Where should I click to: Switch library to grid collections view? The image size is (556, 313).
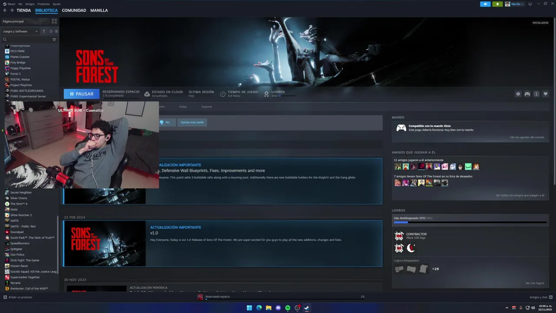tap(54, 21)
